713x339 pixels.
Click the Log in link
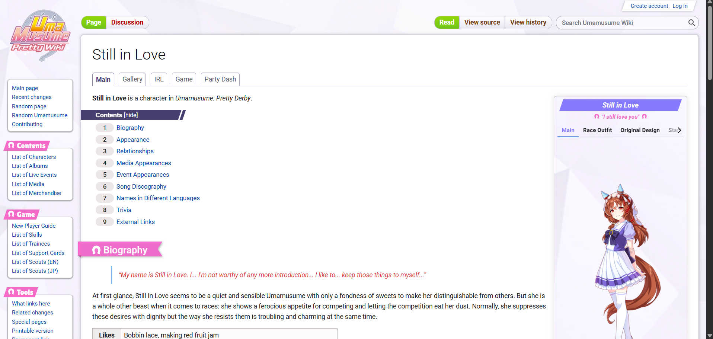pyautogui.click(x=680, y=6)
